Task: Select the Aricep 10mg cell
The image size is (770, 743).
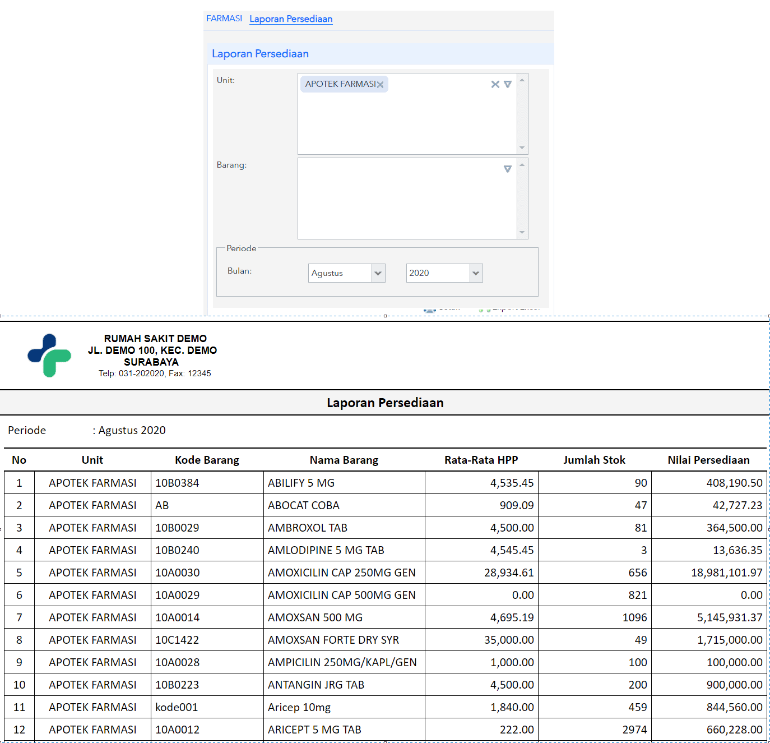Action: coord(344,707)
